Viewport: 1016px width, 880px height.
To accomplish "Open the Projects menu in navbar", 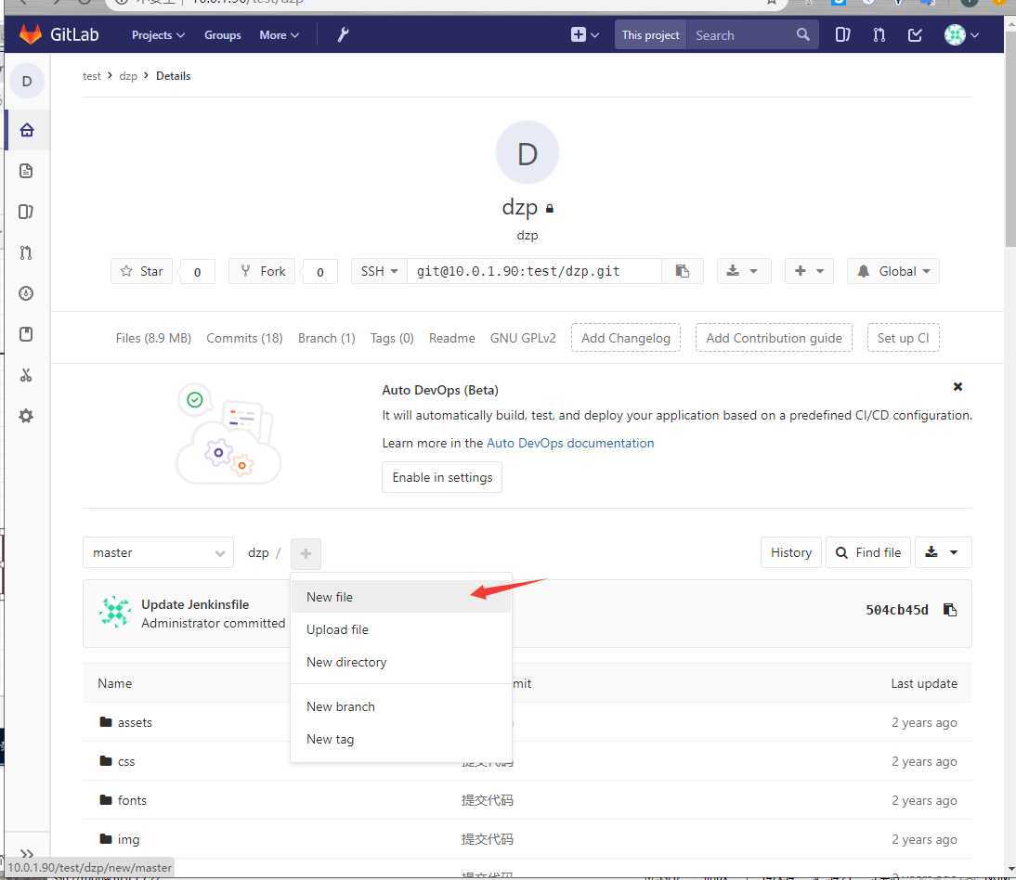I will pos(158,35).
